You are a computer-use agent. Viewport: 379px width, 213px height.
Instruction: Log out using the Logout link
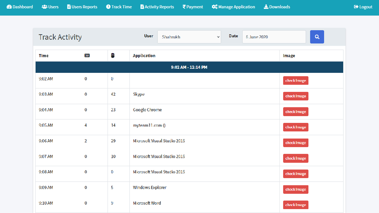tap(363, 7)
